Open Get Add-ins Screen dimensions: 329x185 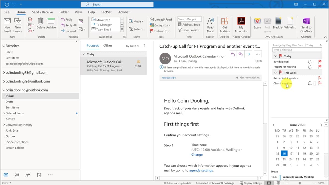[x=225, y=25]
